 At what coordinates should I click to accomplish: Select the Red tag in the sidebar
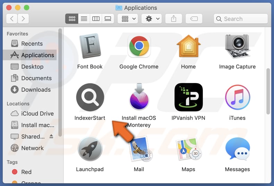click(30, 172)
